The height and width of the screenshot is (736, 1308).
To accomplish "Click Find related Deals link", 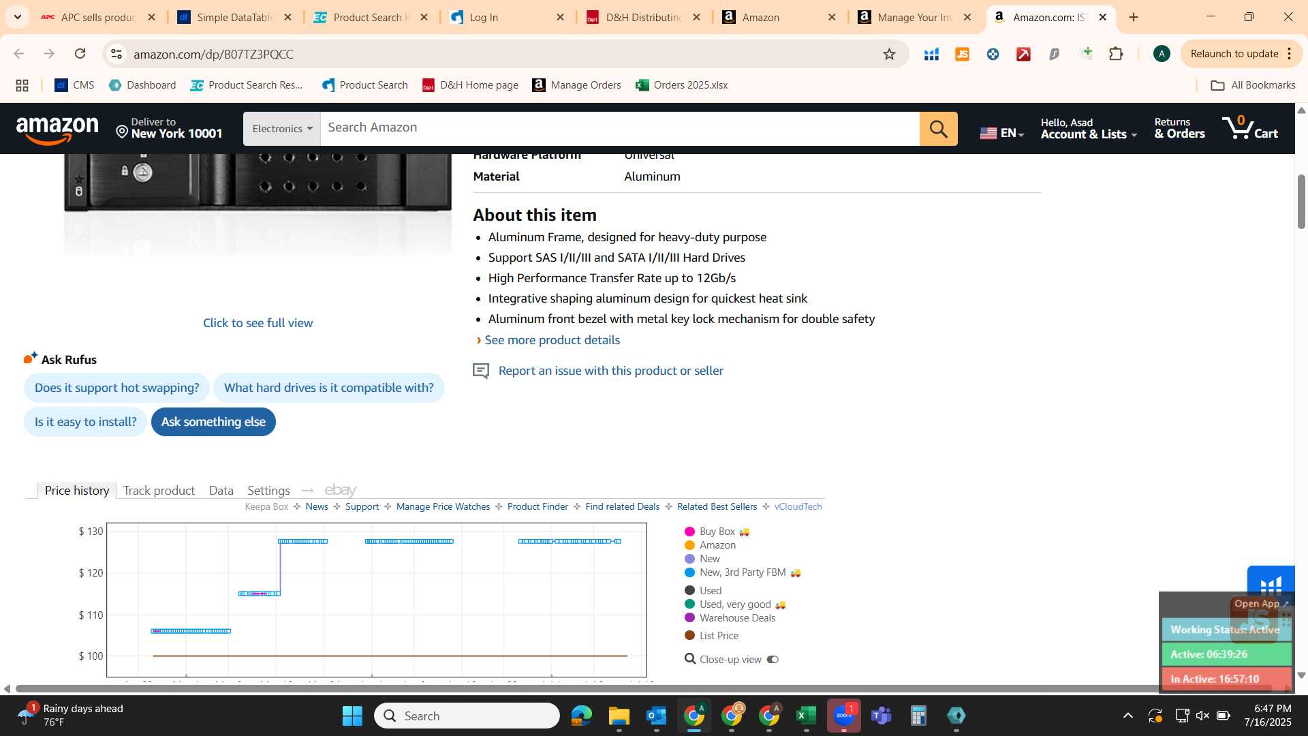I will tap(622, 506).
